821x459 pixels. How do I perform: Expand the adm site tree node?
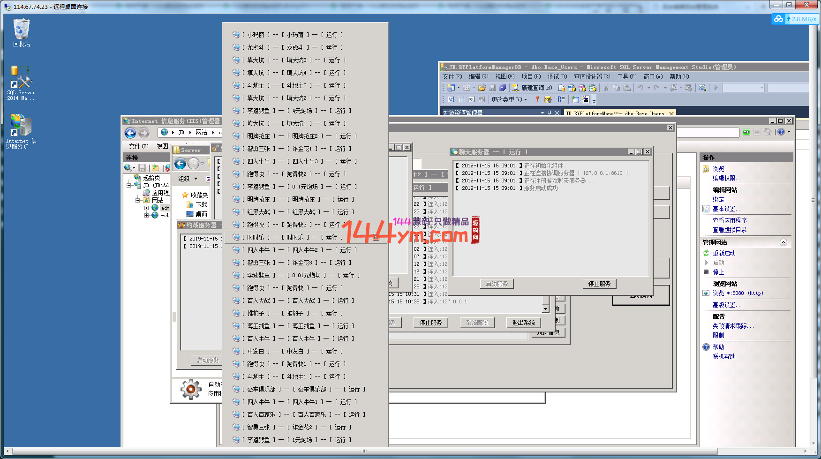[x=146, y=208]
